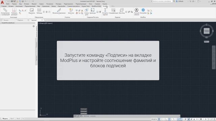Screen dimensions: 216x121
Task: Click the Save icon in quick access toolbar
Action: pyautogui.click(x=12, y=1)
